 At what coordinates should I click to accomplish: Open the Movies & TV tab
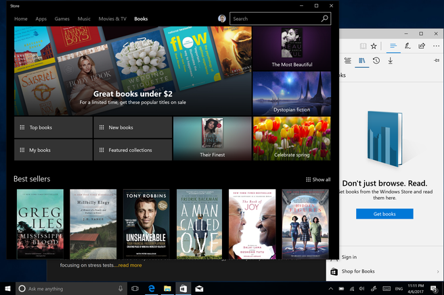coord(112,19)
